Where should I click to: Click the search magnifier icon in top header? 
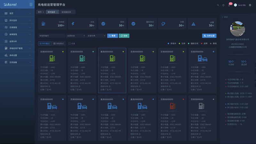click(x=218, y=5)
